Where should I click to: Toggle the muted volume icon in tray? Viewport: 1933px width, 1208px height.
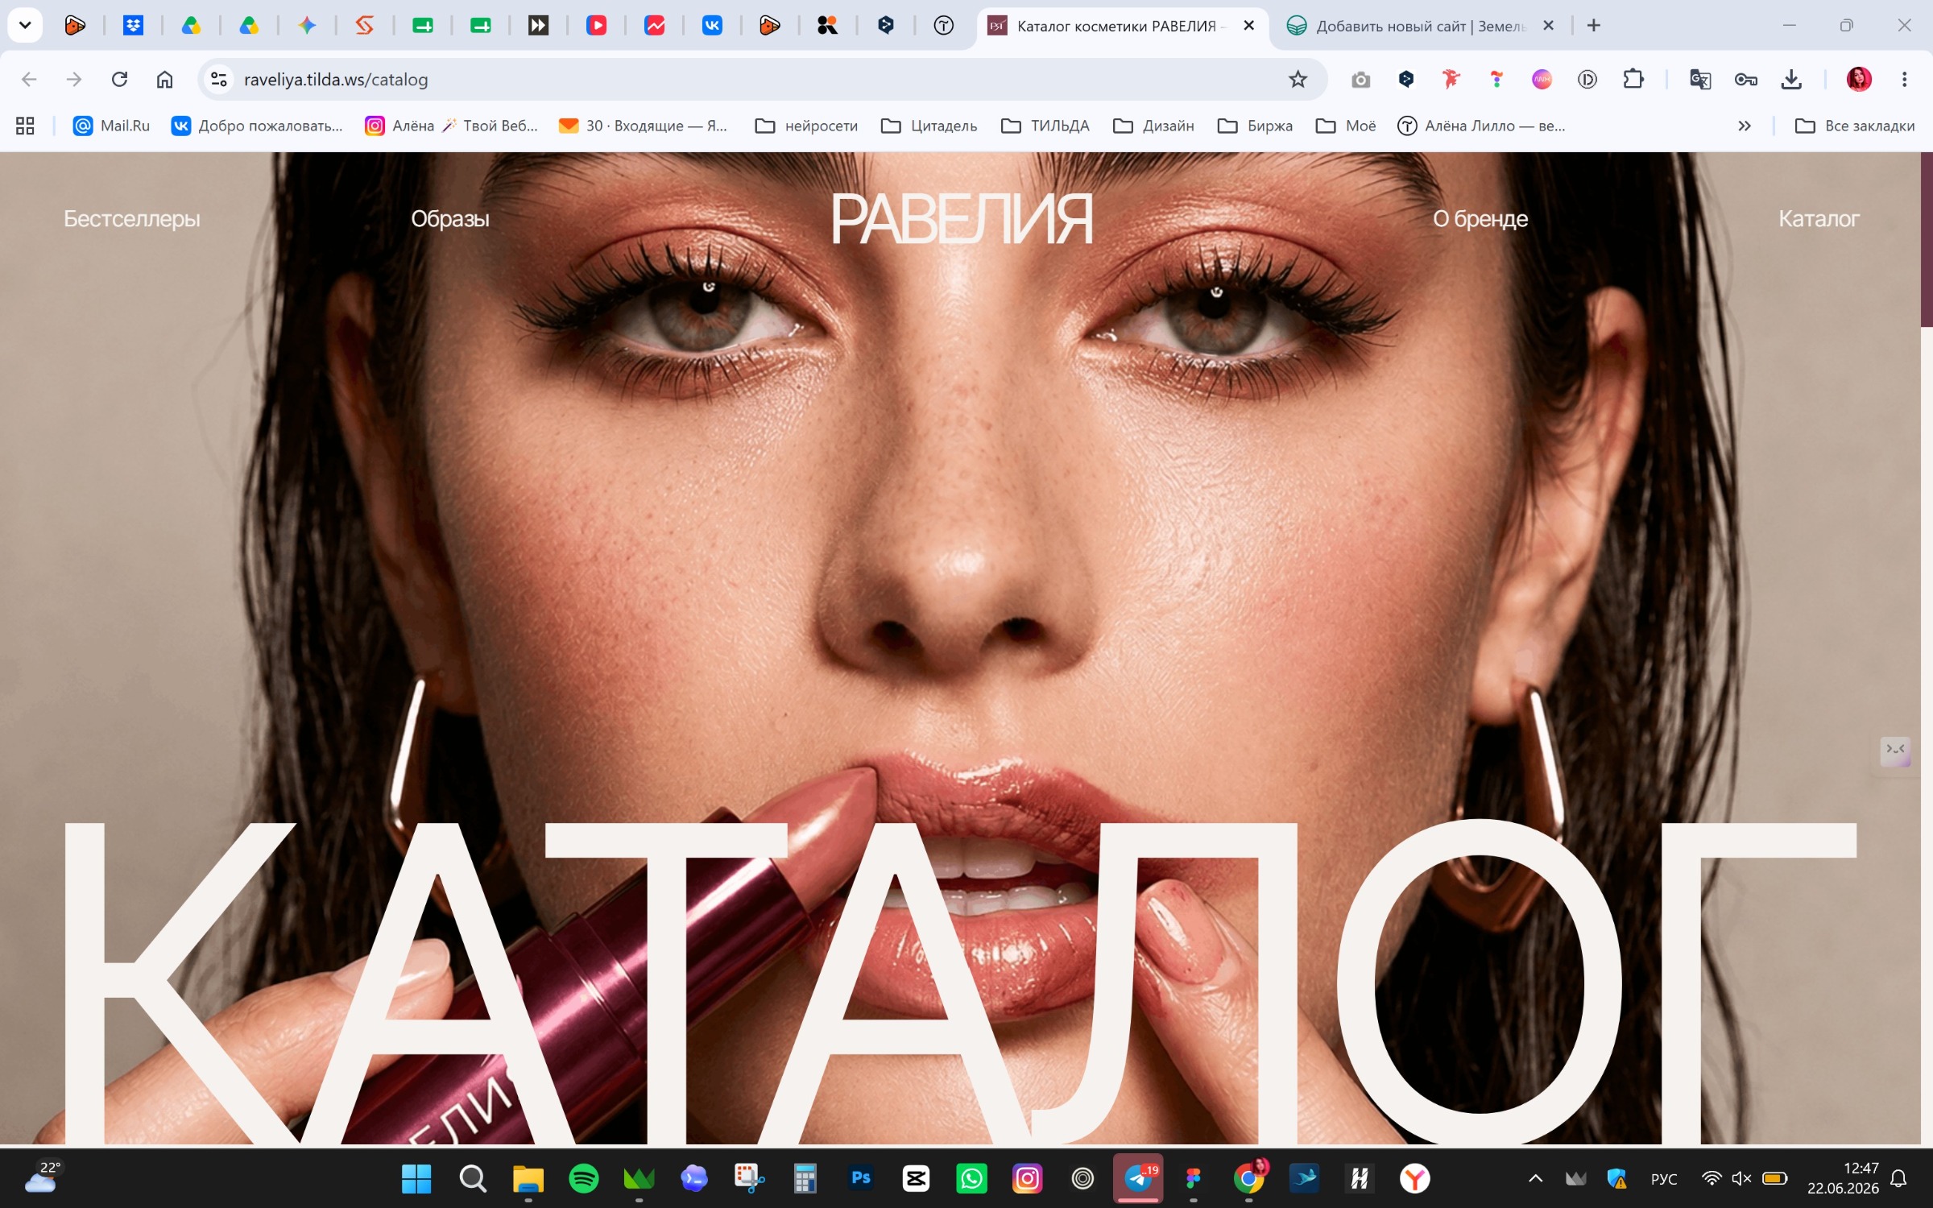[x=1741, y=1179]
